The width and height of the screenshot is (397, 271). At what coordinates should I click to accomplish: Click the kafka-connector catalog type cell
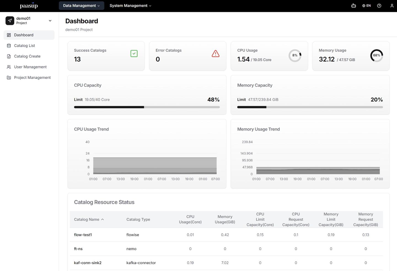[x=141, y=263]
